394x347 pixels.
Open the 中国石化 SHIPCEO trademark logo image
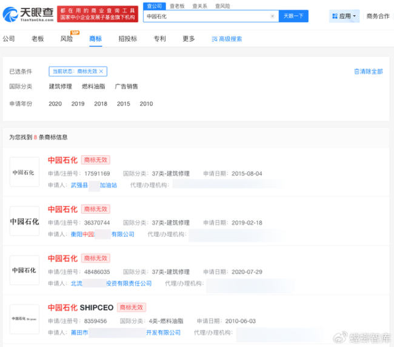[24, 318]
